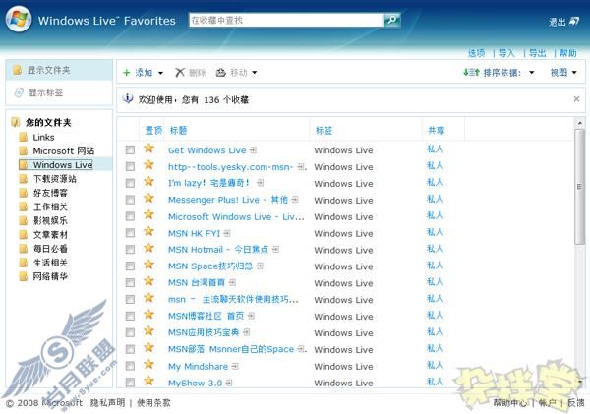
Task: Open popup icon next to MSN HK FYI
Action: point(227,233)
